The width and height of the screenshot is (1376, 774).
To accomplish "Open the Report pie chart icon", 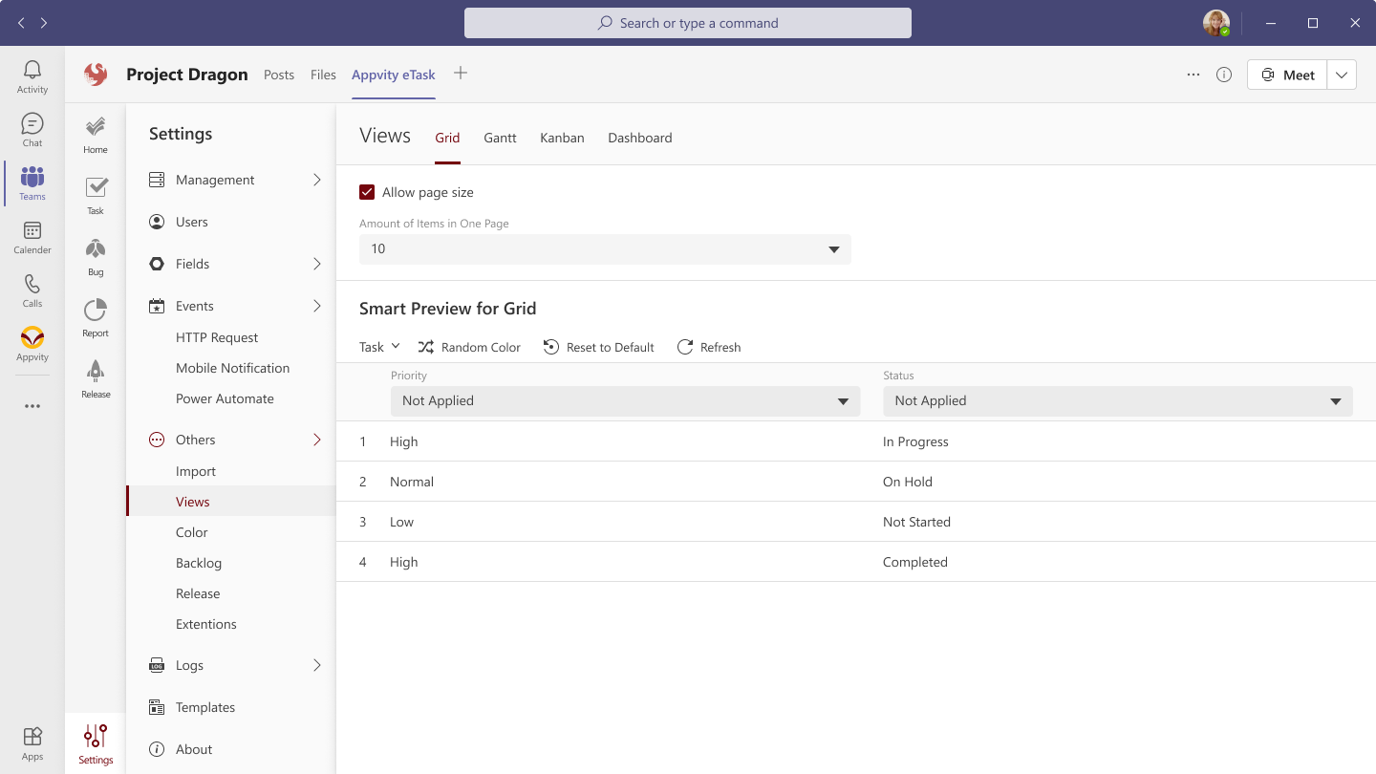I will (96, 311).
